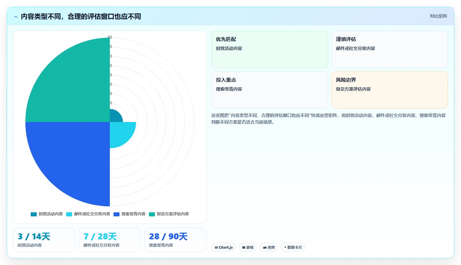
Task: Toggle the 时效活动内容 legend item
Action: [x=47, y=214]
